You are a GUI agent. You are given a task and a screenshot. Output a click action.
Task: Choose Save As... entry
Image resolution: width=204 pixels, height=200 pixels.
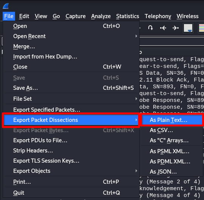pos(71,88)
